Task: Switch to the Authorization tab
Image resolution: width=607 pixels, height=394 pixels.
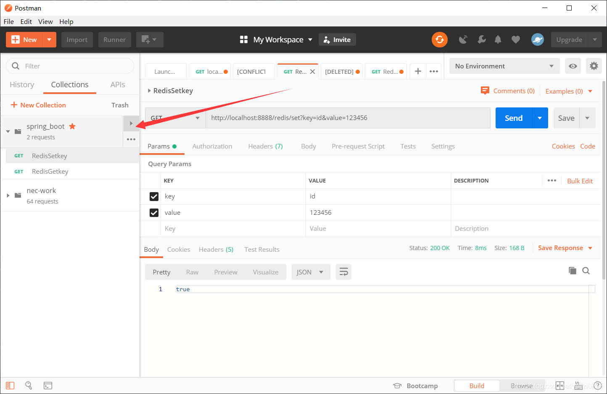Action: 212,146
